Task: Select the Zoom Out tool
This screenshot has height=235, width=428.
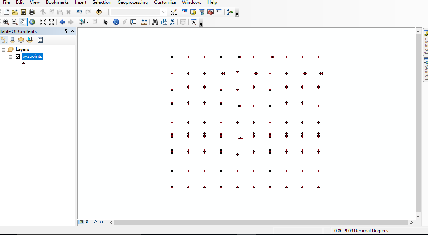Action: [x=14, y=22]
